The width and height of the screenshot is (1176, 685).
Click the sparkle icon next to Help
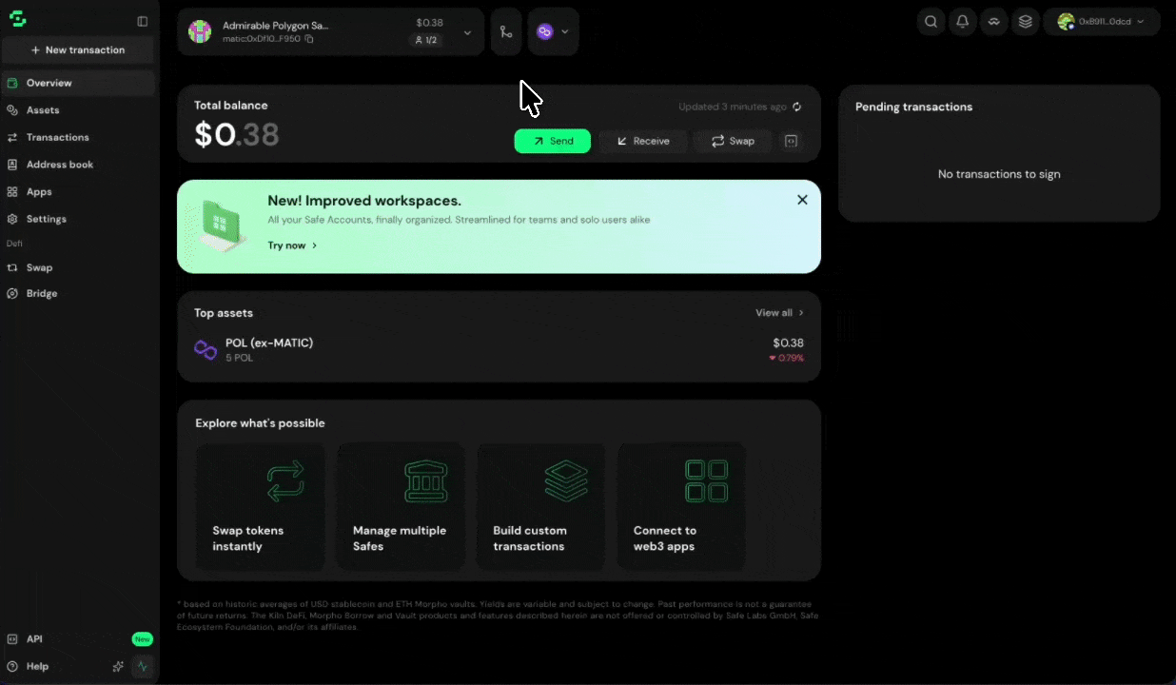[118, 667]
